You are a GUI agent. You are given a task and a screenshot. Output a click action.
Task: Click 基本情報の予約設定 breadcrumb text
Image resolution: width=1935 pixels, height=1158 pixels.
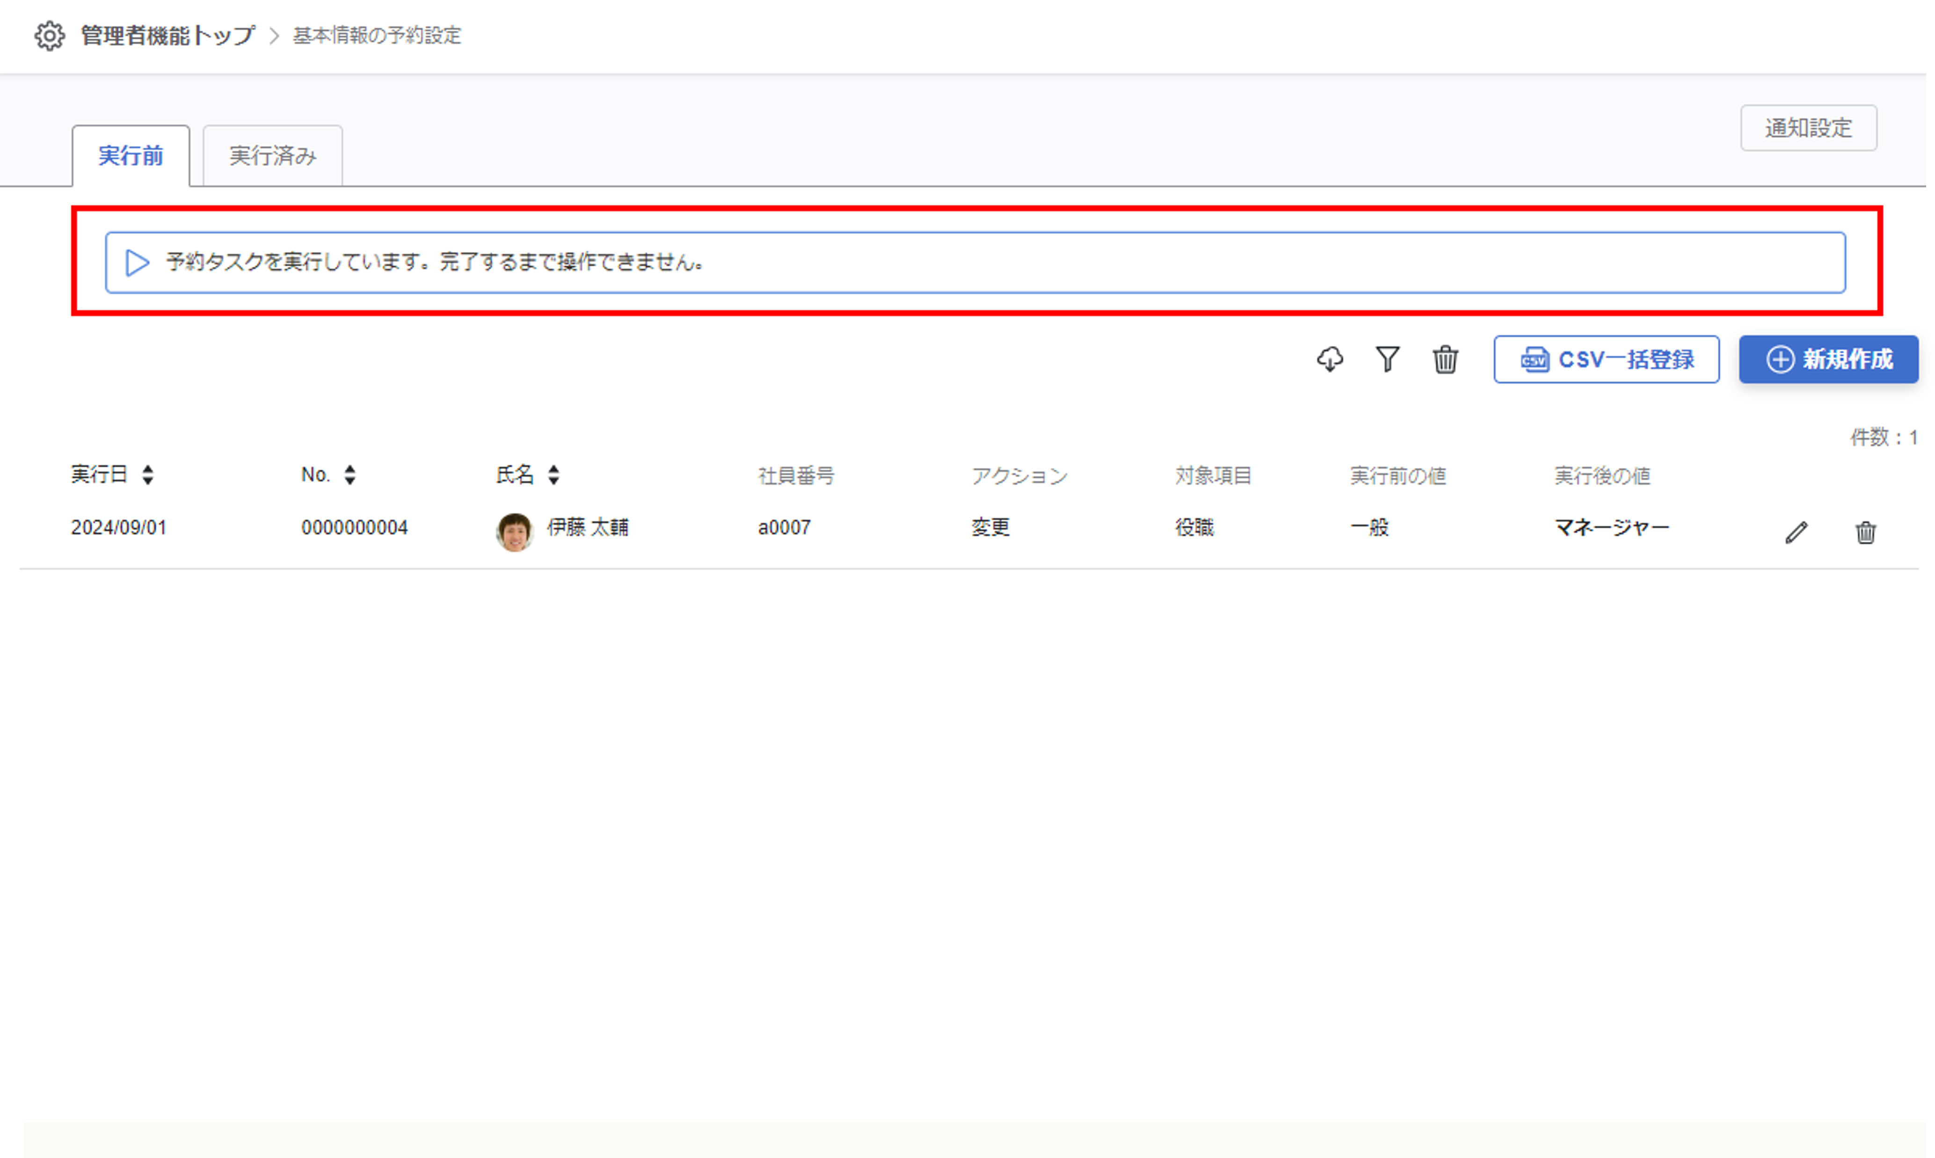(x=378, y=36)
